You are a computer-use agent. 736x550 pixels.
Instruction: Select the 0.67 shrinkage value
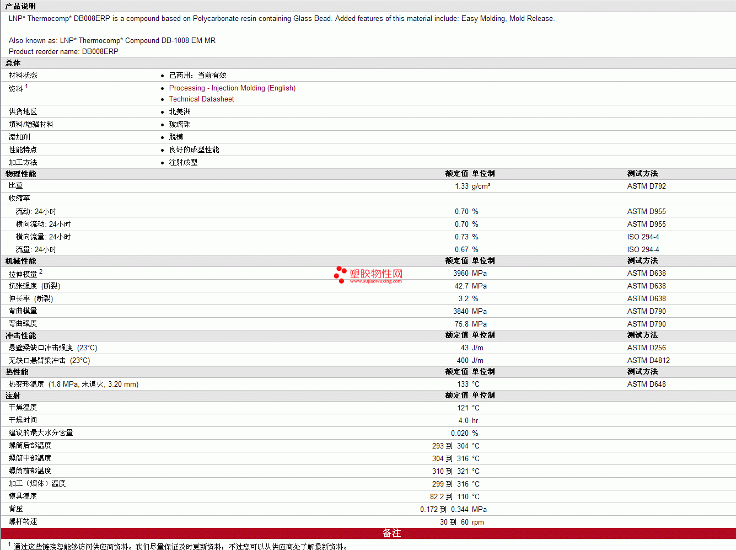point(461,250)
